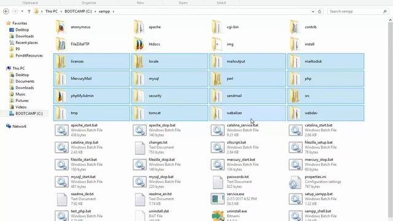Viewport: 393px width, 221px height.
Task: Open Downloads under Favorites
Action: pos(25,36)
